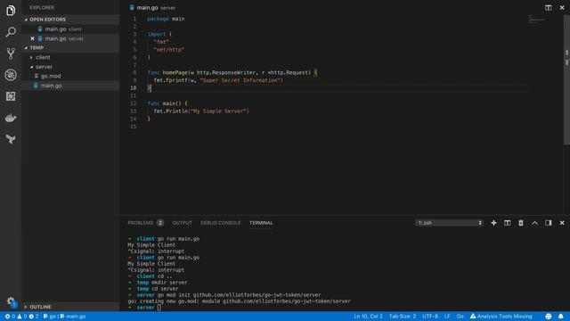Open the Explorer view in activity bar
The height and width of the screenshot is (321, 570).
click(11, 11)
